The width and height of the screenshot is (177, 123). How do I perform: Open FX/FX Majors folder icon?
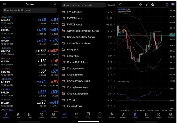[x=63, y=12]
